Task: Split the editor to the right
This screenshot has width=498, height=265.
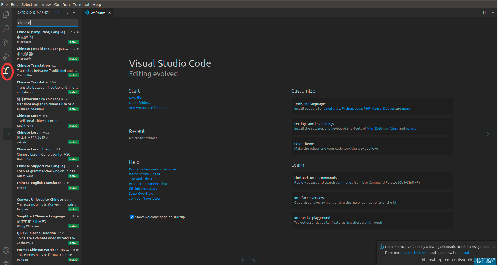Action: pyautogui.click(x=485, y=13)
